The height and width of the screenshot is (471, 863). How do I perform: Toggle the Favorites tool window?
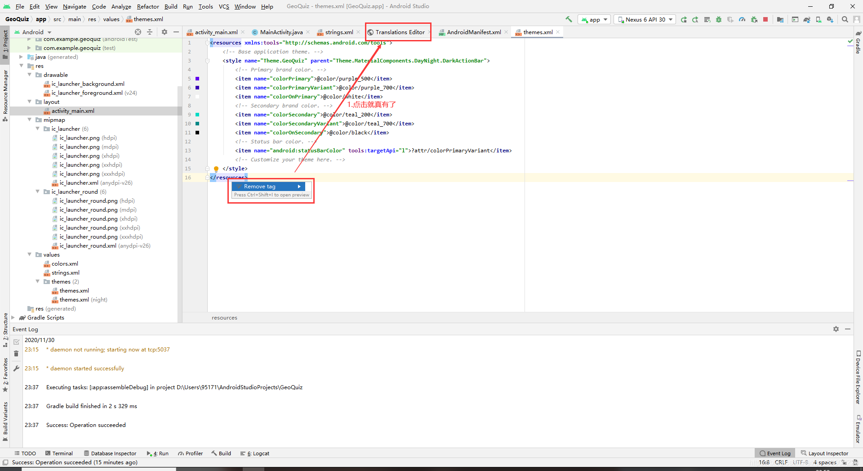[x=5, y=375]
